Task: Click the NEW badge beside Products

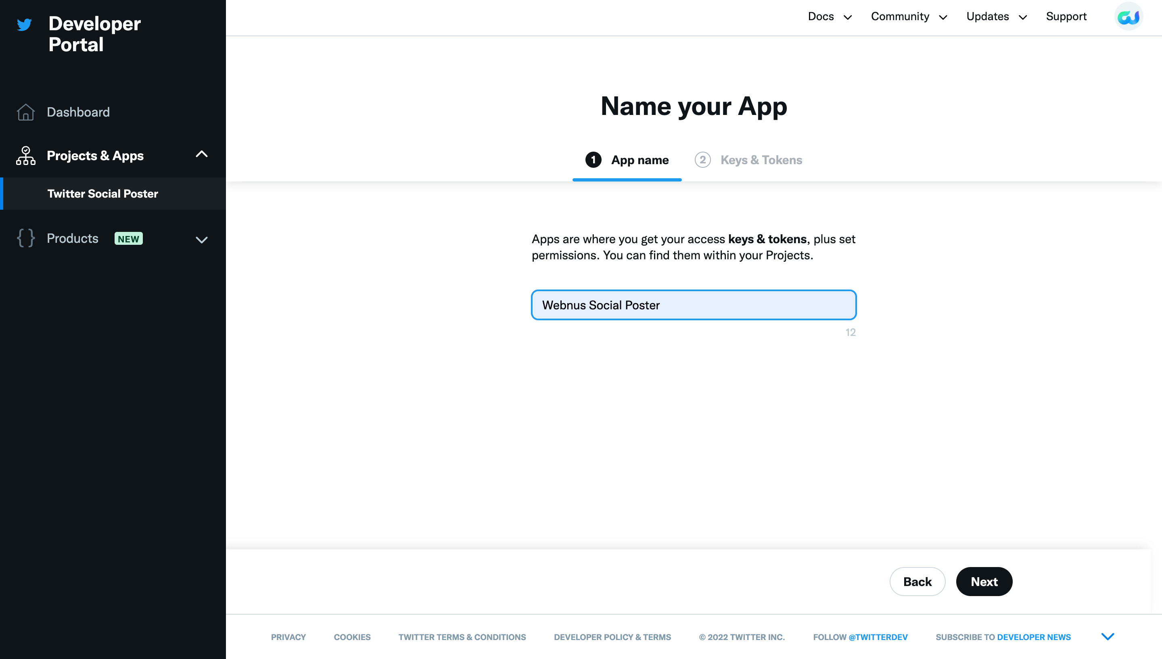Action: pos(129,238)
